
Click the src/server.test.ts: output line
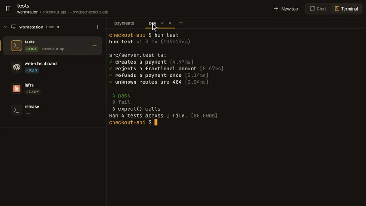pyautogui.click(x=138, y=55)
